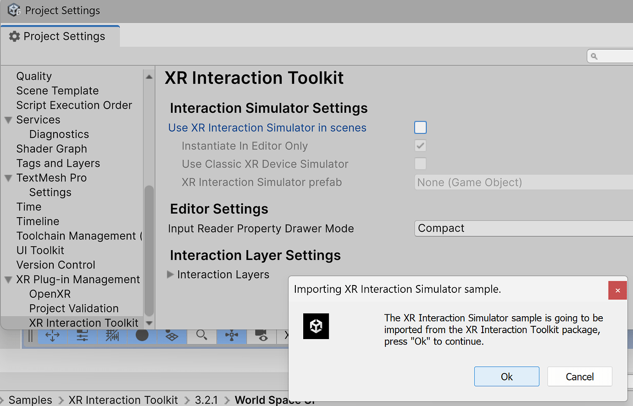Viewport: 633px width, 406px height.
Task: Click the grid snapping icon in the toolbar
Action: pos(112,335)
